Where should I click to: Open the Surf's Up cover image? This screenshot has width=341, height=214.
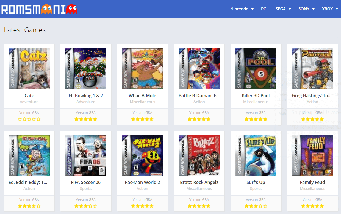click(x=256, y=156)
